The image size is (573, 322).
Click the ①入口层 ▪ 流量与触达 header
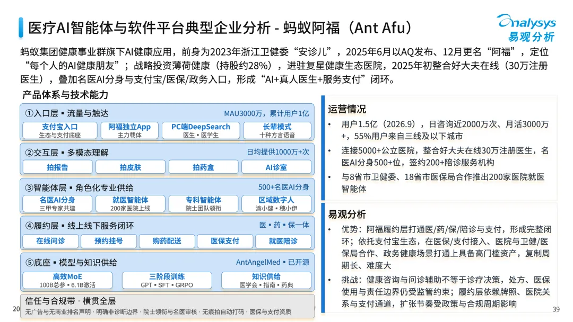coord(66,113)
